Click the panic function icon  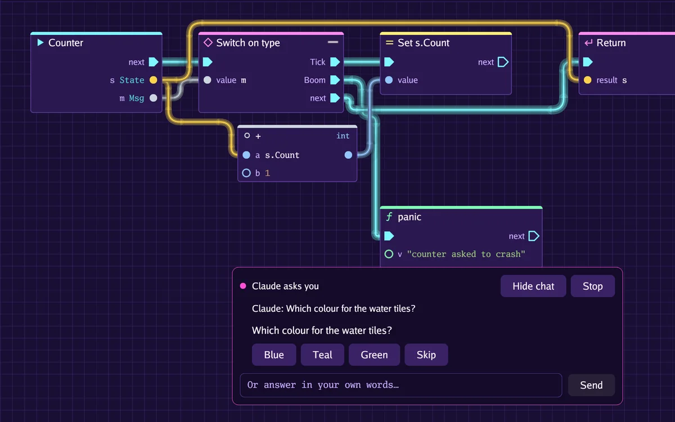pos(389,217)
